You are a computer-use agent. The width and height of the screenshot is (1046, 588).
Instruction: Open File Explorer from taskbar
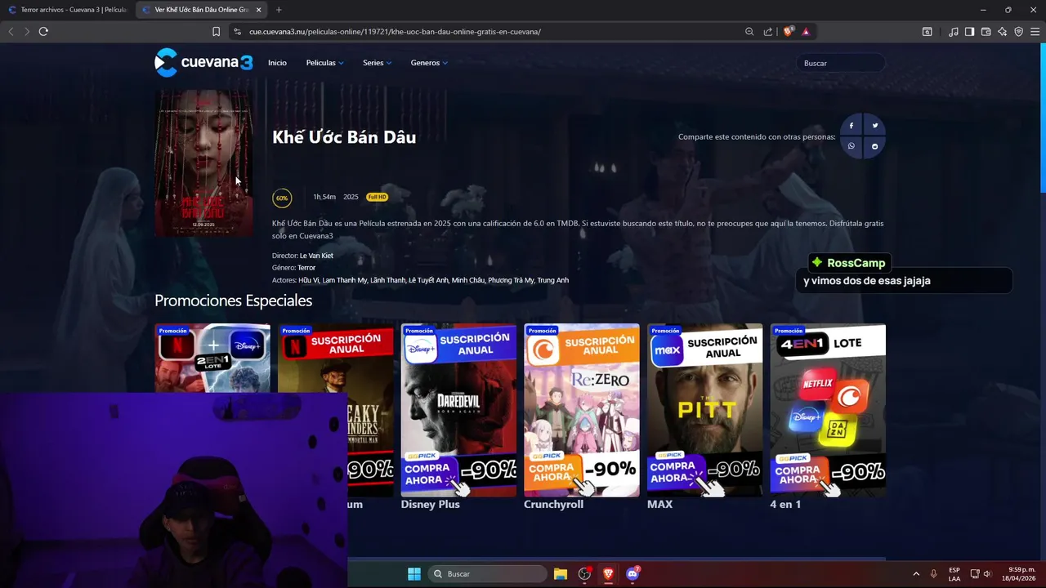point(561,573)
